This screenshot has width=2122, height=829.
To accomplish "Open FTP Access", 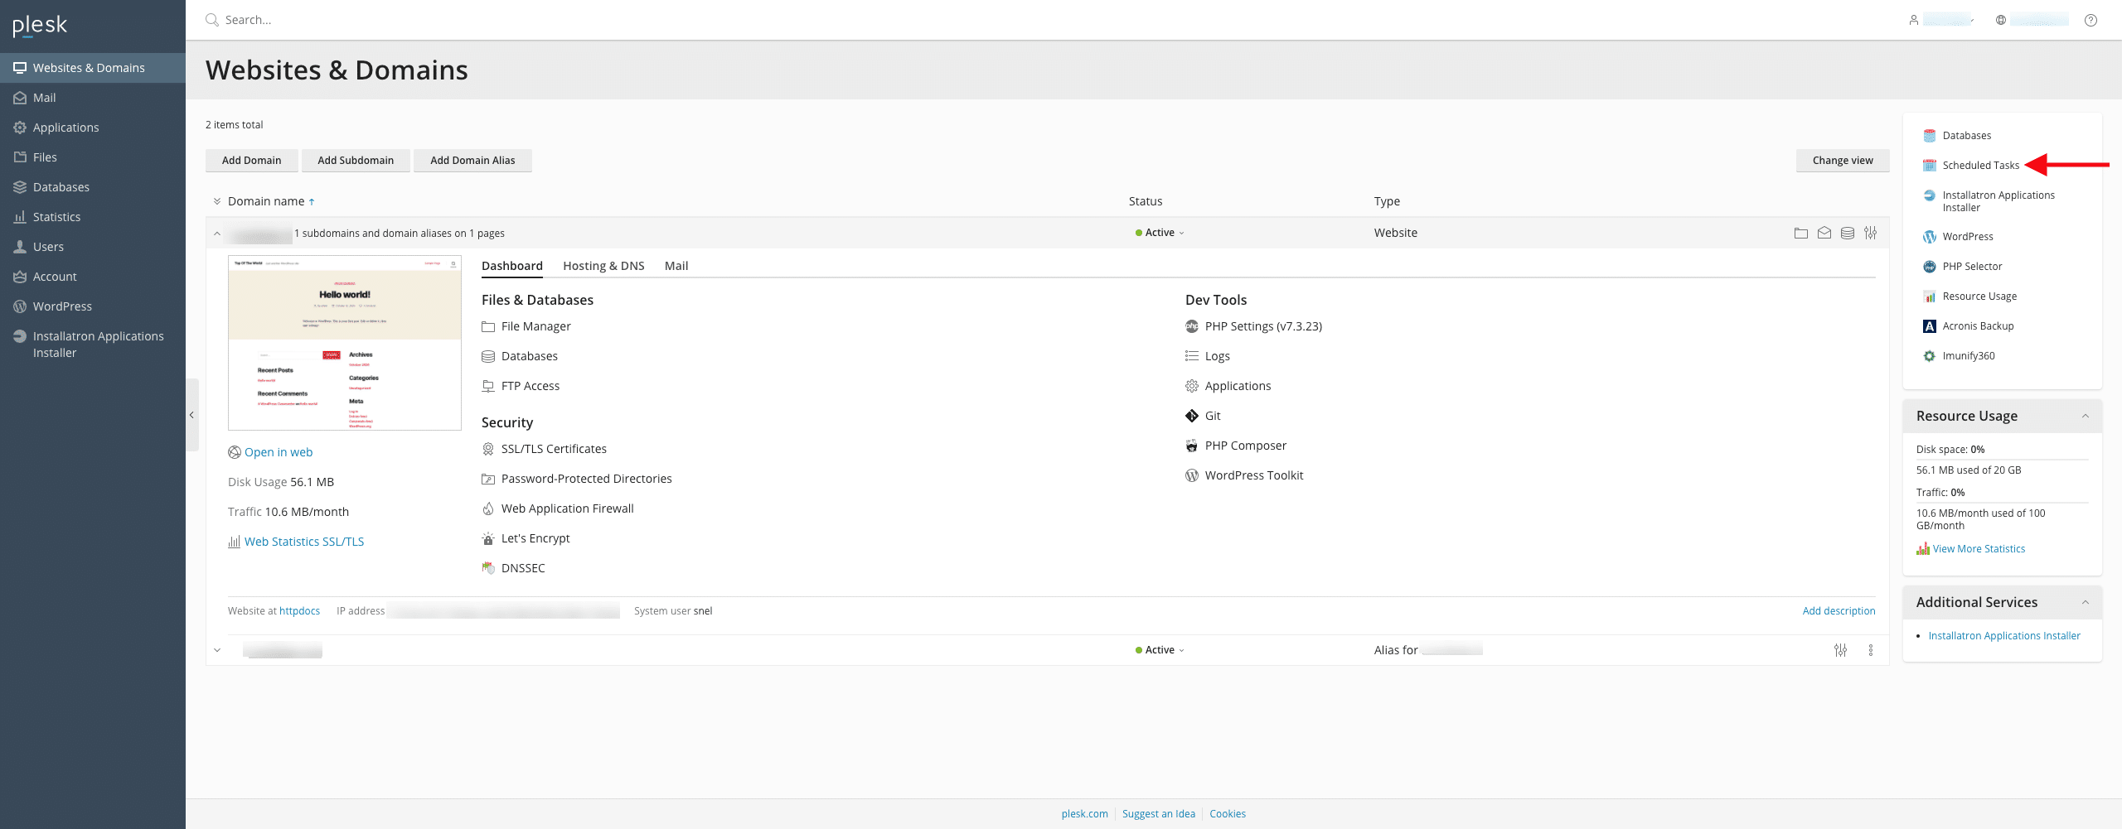I will [521, 386].
